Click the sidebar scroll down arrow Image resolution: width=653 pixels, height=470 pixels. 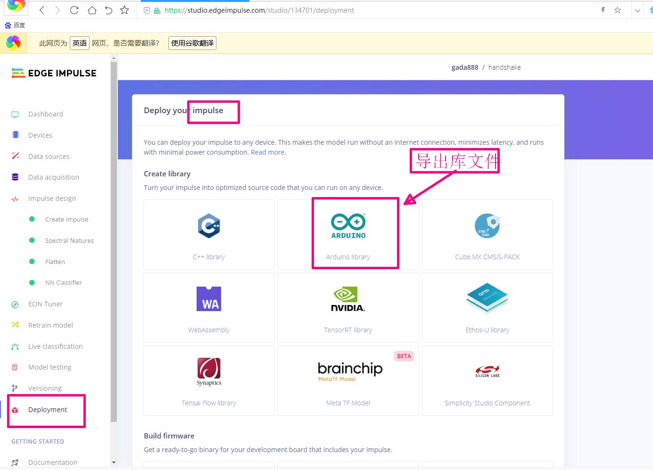(x=114, y=462)
